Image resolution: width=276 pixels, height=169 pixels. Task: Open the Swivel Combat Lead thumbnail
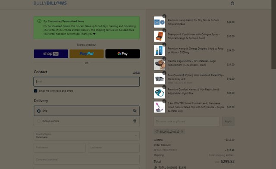[x=160, y=107]
